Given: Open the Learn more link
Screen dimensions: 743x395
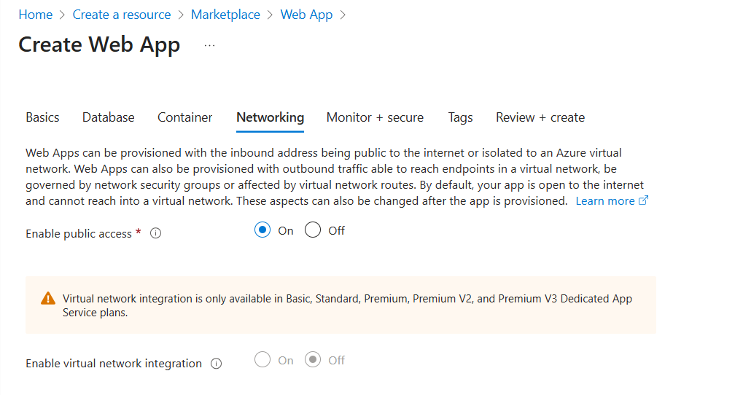Looking at the screenshot, I should click(x=604, y=200).
